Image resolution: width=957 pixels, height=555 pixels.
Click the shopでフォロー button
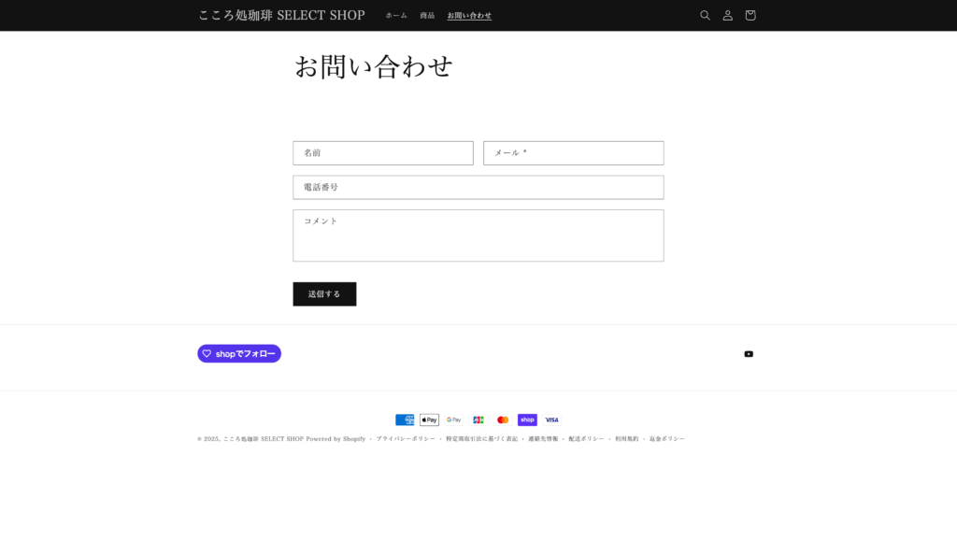tap(238, 353)
